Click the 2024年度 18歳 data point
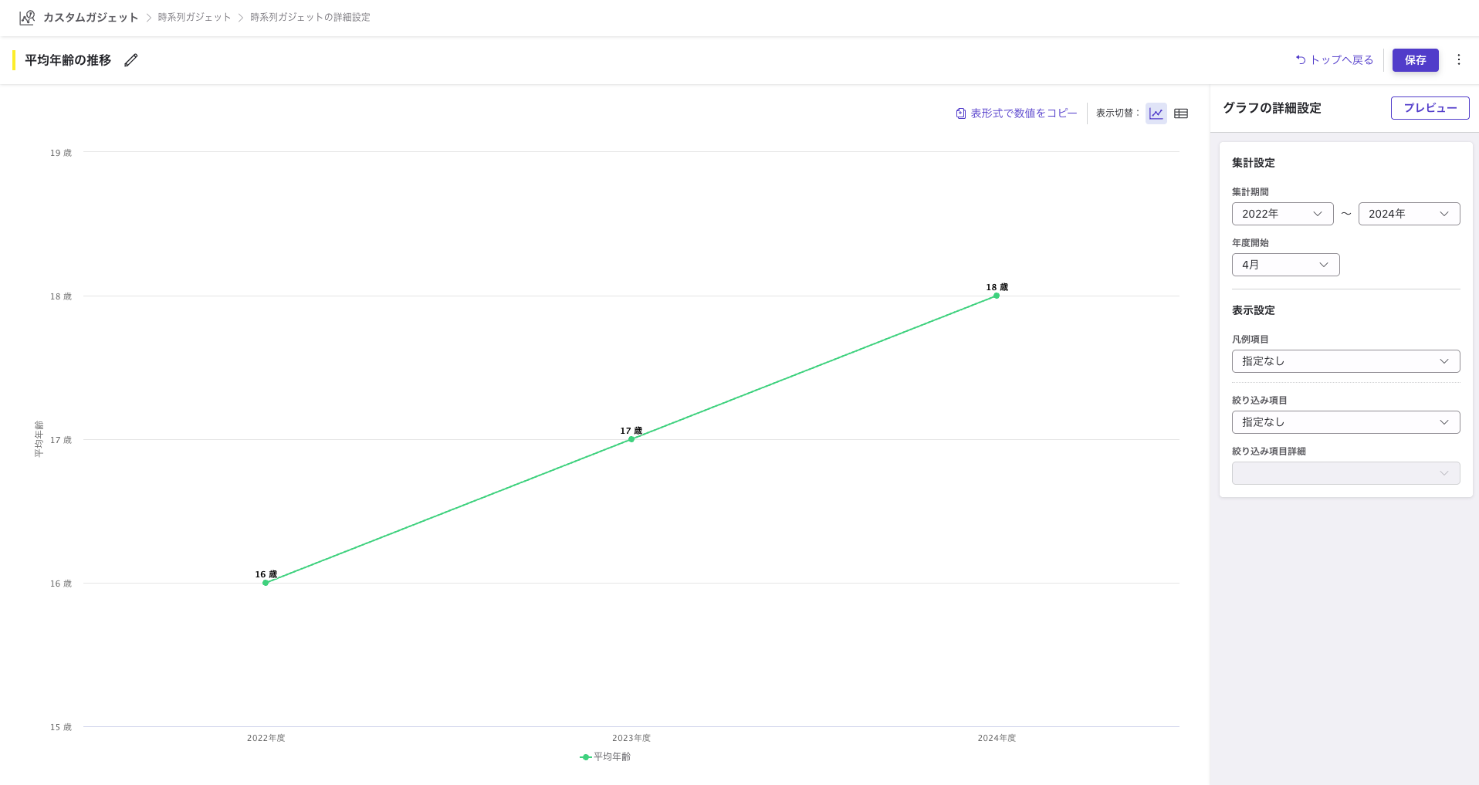 (997, 296)
